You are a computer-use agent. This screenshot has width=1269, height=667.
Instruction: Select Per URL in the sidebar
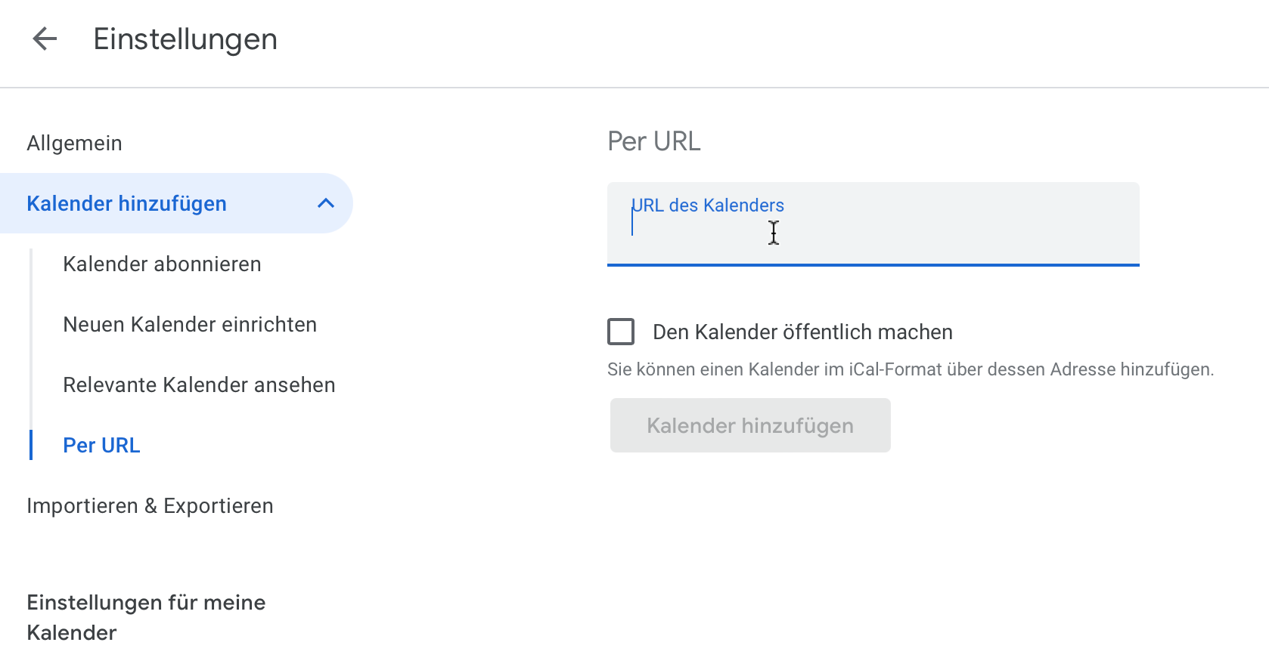click(x=101, y=446)
